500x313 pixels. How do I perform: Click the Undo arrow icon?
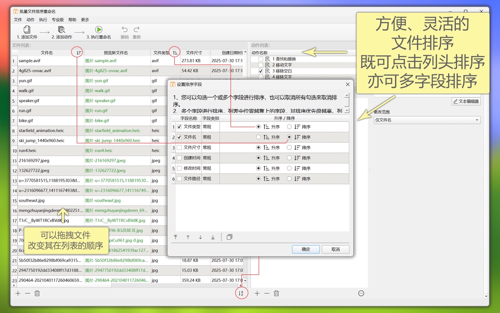(x=124, y=30)
